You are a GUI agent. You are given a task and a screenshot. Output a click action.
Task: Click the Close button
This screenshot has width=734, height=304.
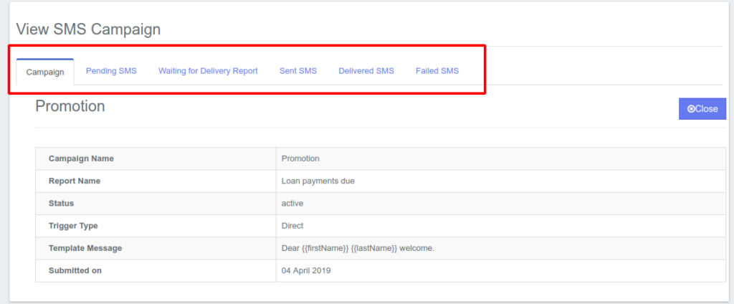pyautogui.click(x=702, y=109)
